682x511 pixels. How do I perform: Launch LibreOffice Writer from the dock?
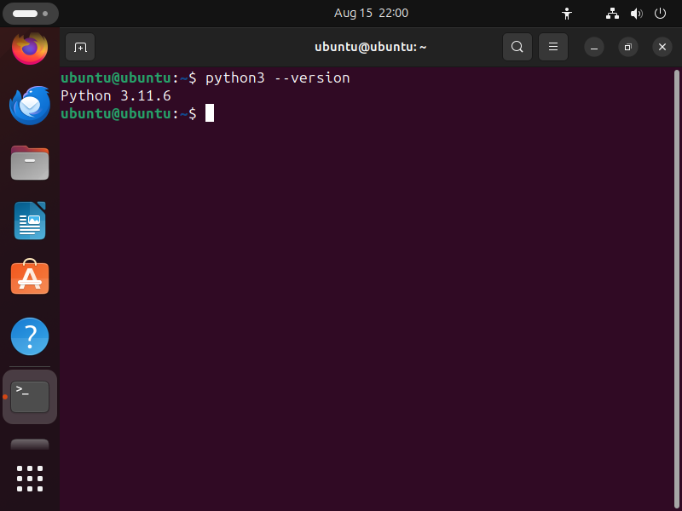point(30,221)
